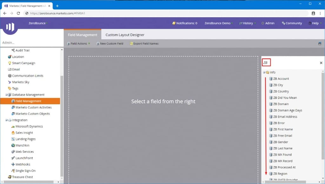Click the browser address bar

[x=166, y=13]
